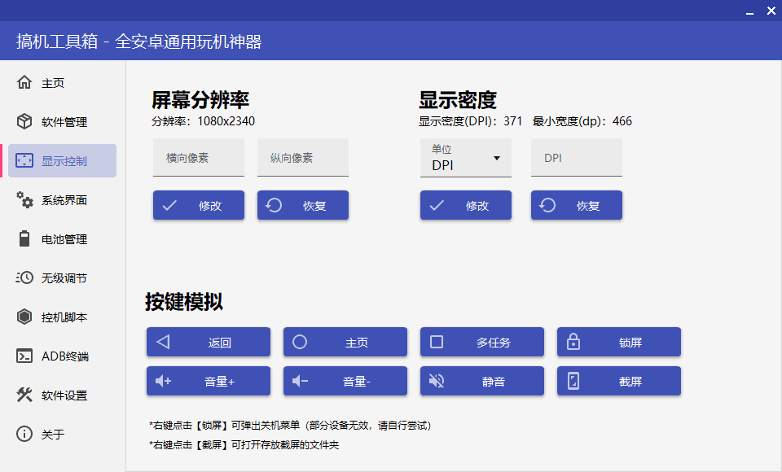This screenshot has height=472, width=782.
Task: Trigger a screenshot with the 截屏 button
Action: 618,381
